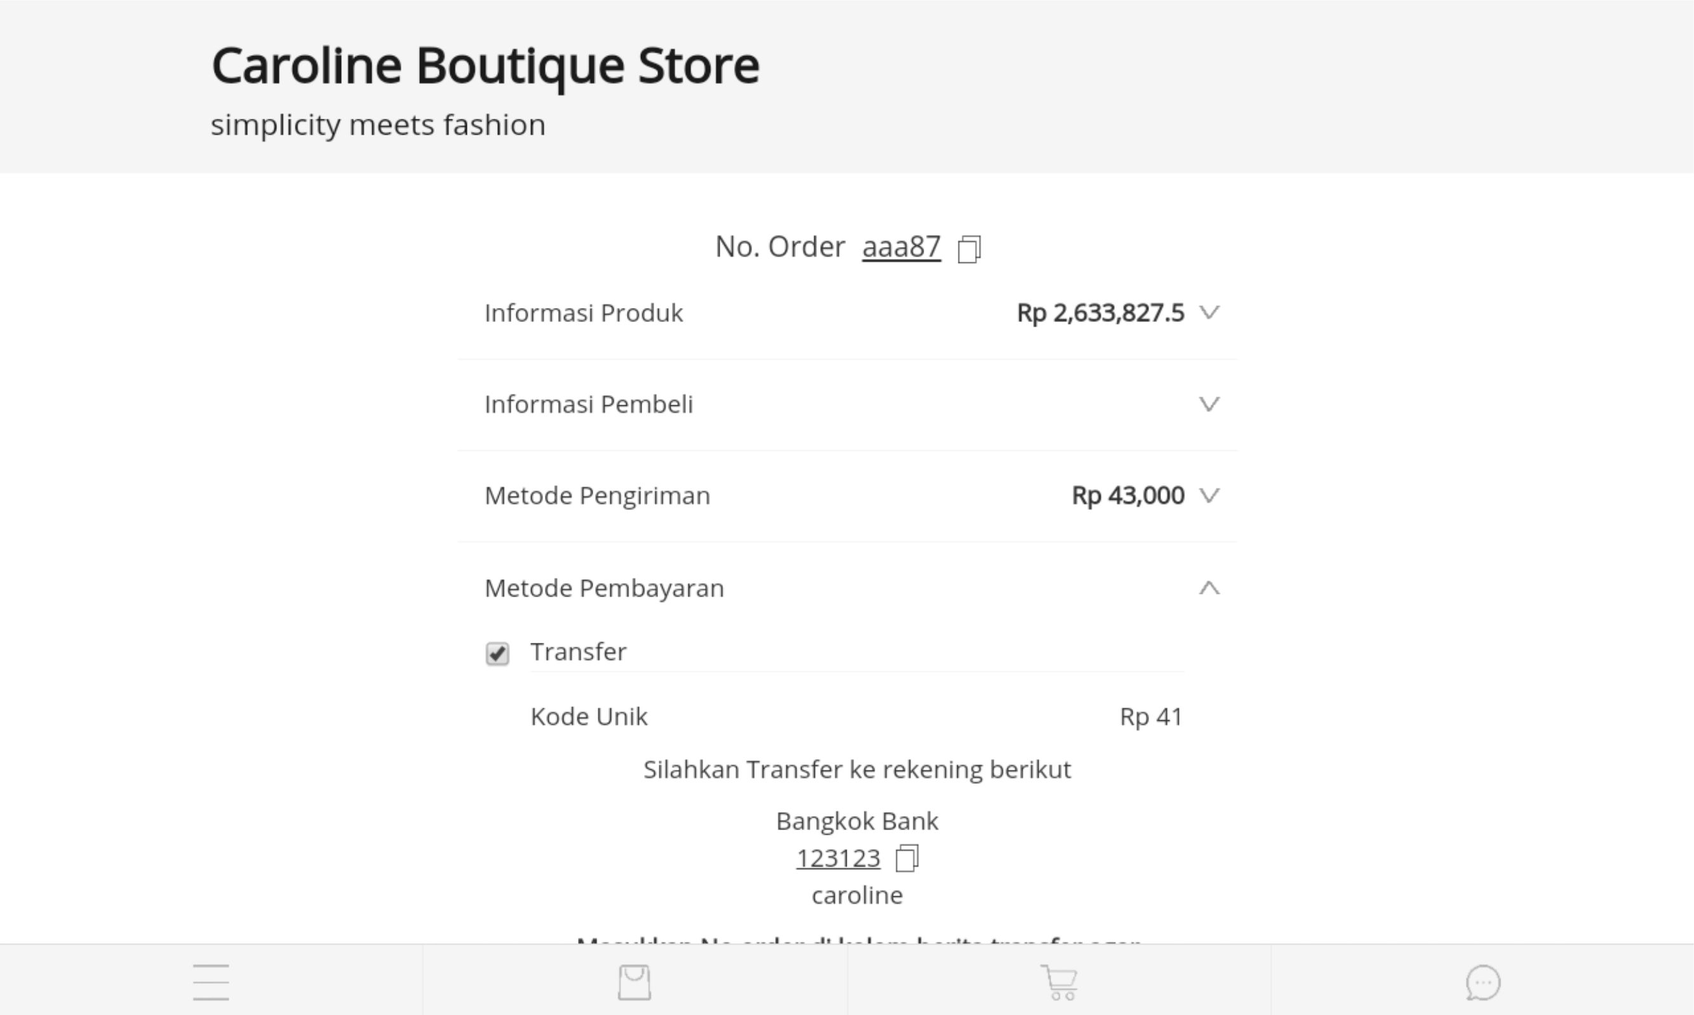Screen dimensions: 1694x1015
Task: Select the Informasi Pembeli section label
Action: coord(588,404)
